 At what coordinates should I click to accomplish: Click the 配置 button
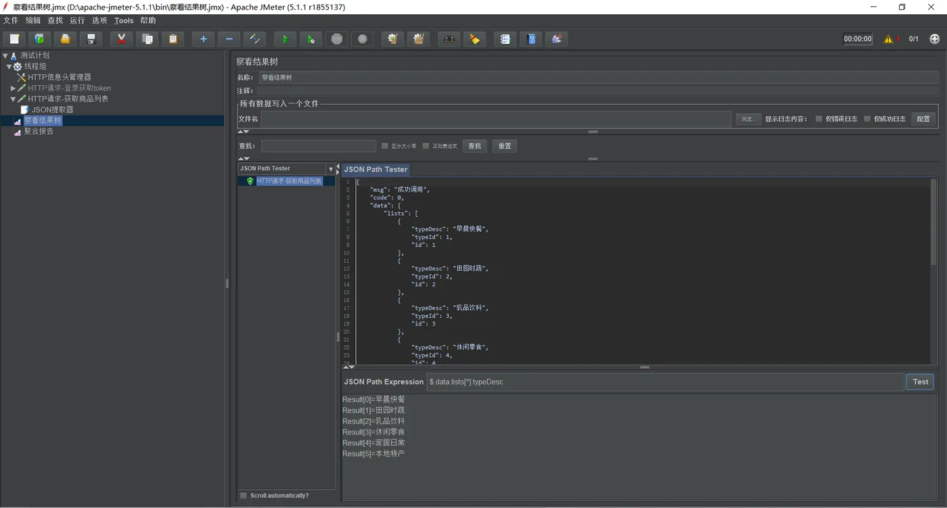point(923,119)
